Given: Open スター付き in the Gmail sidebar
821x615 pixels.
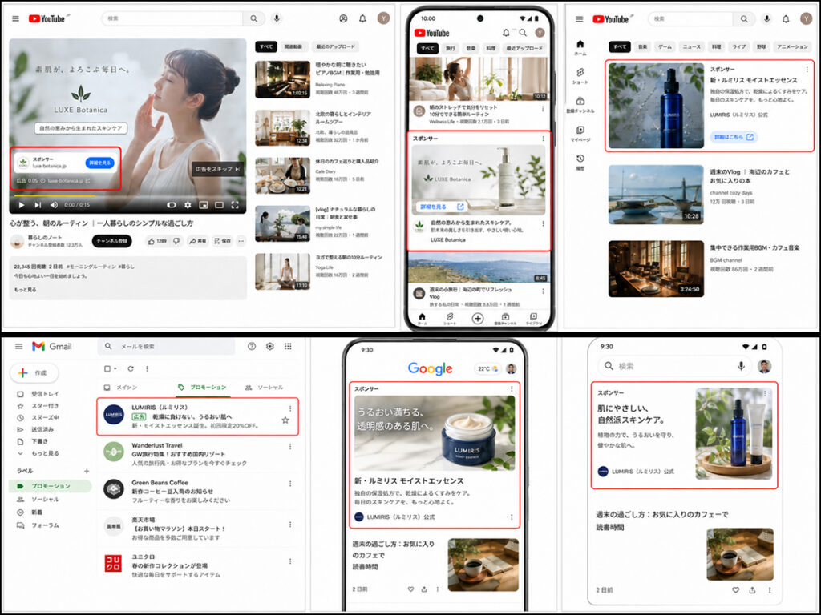Looking at the screenshot, I should [39, 406].
